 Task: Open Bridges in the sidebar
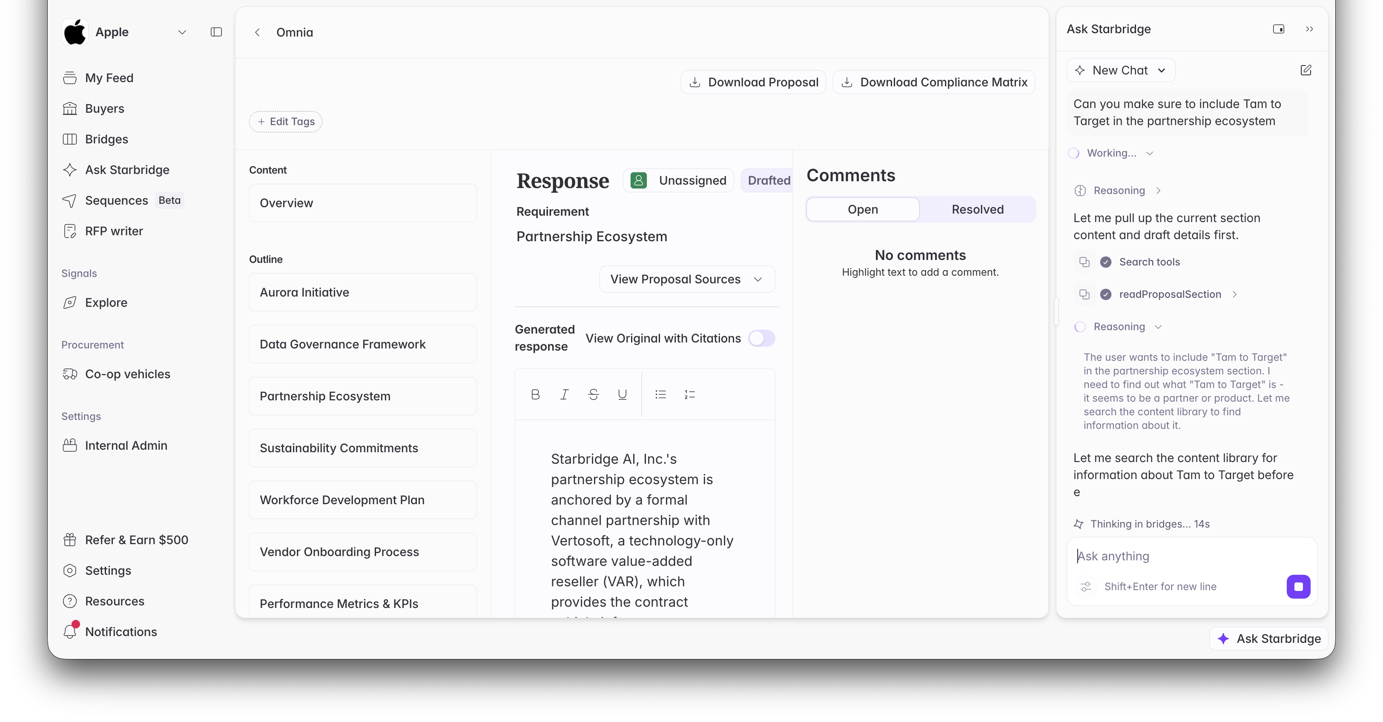click(x=106, y=139)
